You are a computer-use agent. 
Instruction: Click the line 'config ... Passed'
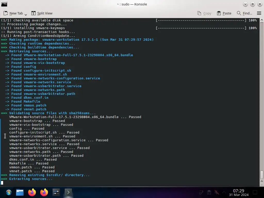(x=27, y=129)
